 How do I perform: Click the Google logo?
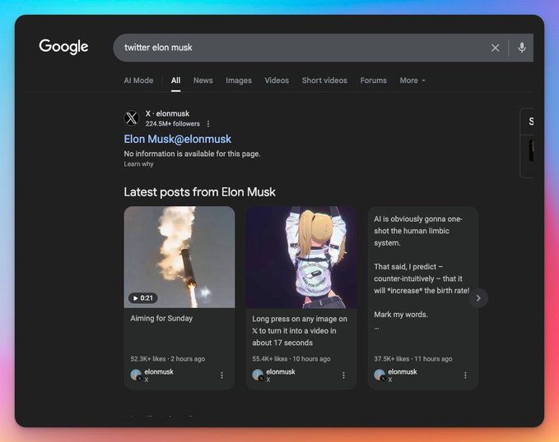click(x=63, y=47)
